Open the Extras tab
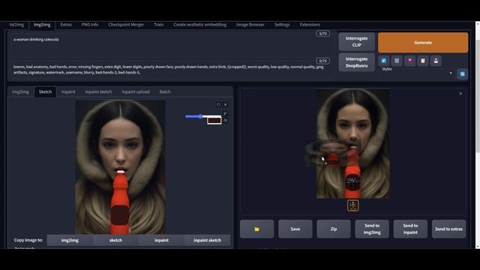The height and width of the screenshot is (270, 480). point(66,25)
